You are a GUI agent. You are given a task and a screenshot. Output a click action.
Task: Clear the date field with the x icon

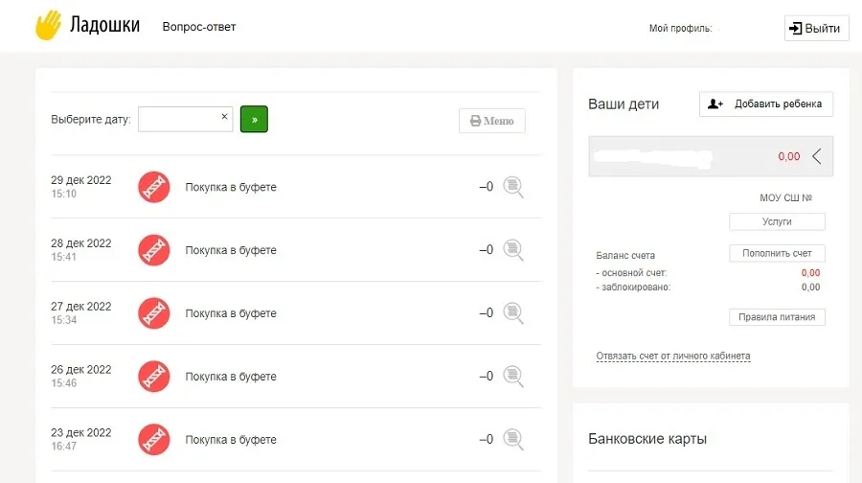[224, 117]
